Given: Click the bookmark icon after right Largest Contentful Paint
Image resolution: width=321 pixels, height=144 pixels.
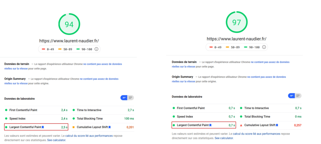Looking at the screenshot, I should [x=211, y=125].
